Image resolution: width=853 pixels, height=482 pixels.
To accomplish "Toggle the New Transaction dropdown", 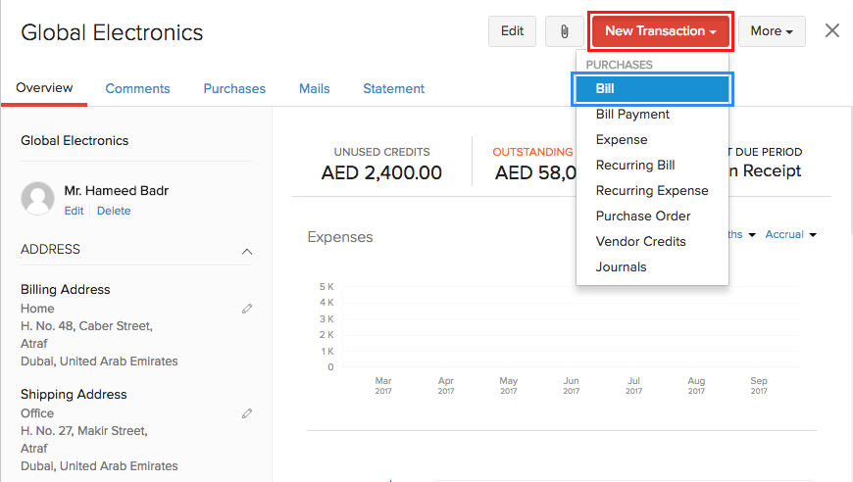I will click(661, 31).
